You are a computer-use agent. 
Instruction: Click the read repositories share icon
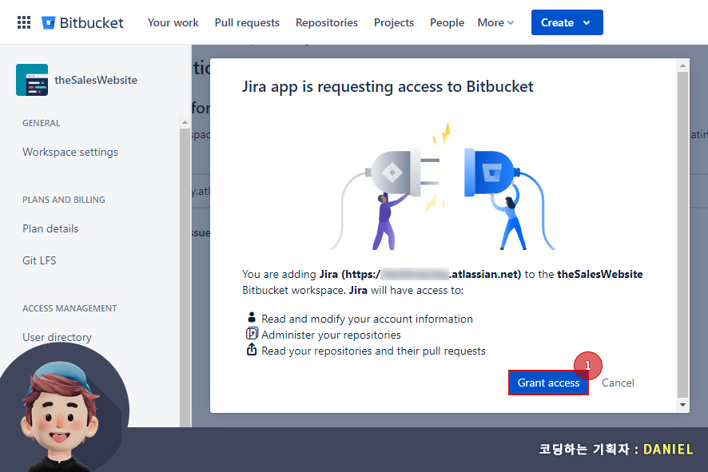coord(252,350)
